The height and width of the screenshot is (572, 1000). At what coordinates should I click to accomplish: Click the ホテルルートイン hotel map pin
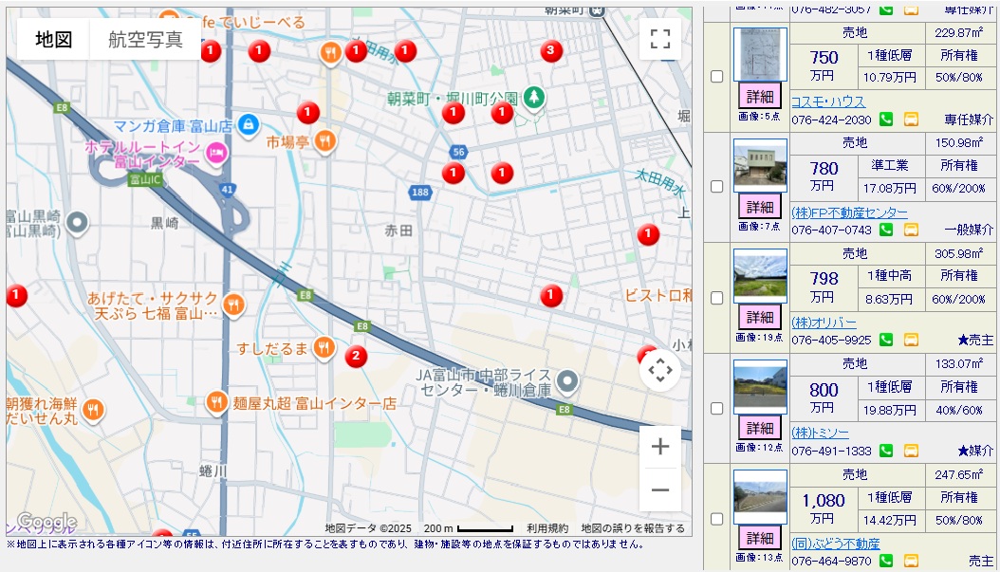[217, 151]
